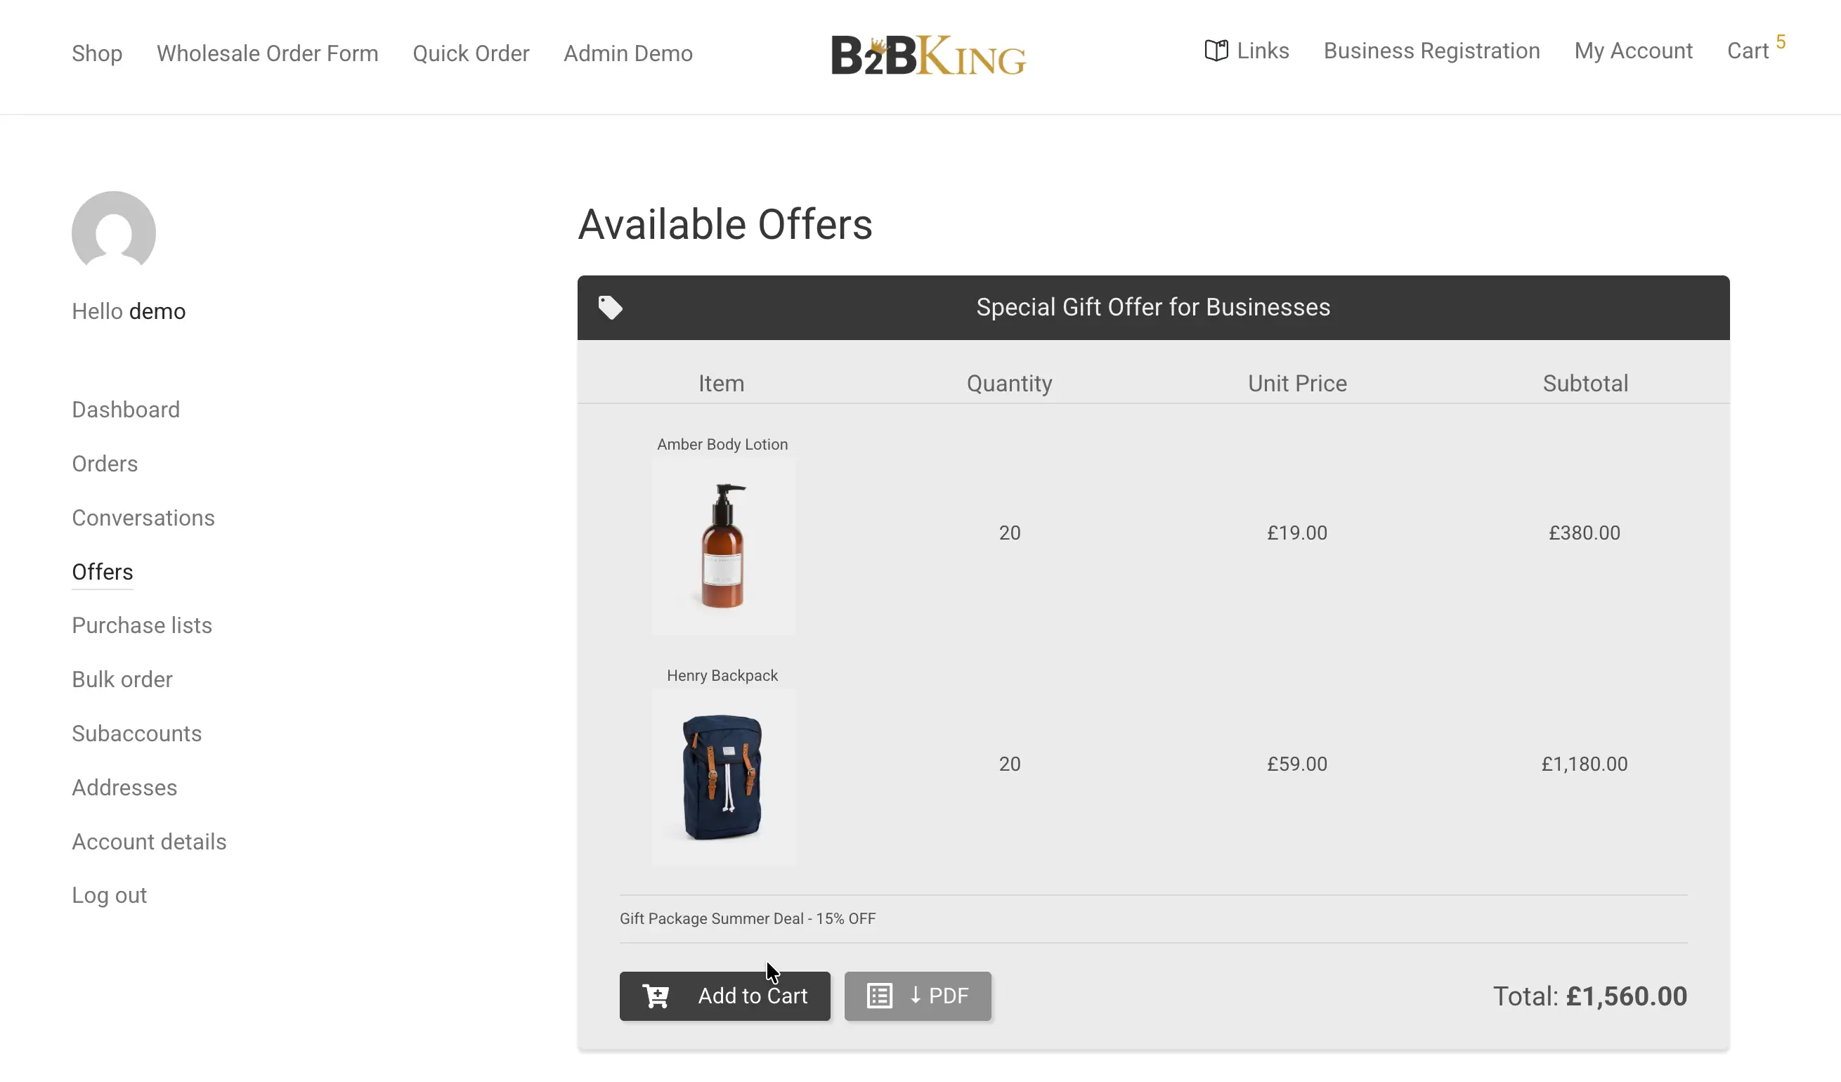Image resolution: width=1841 pixels, height=1082 pixels.
Task: Open the Cart with 5 items
Action: tap(1748, 51)
